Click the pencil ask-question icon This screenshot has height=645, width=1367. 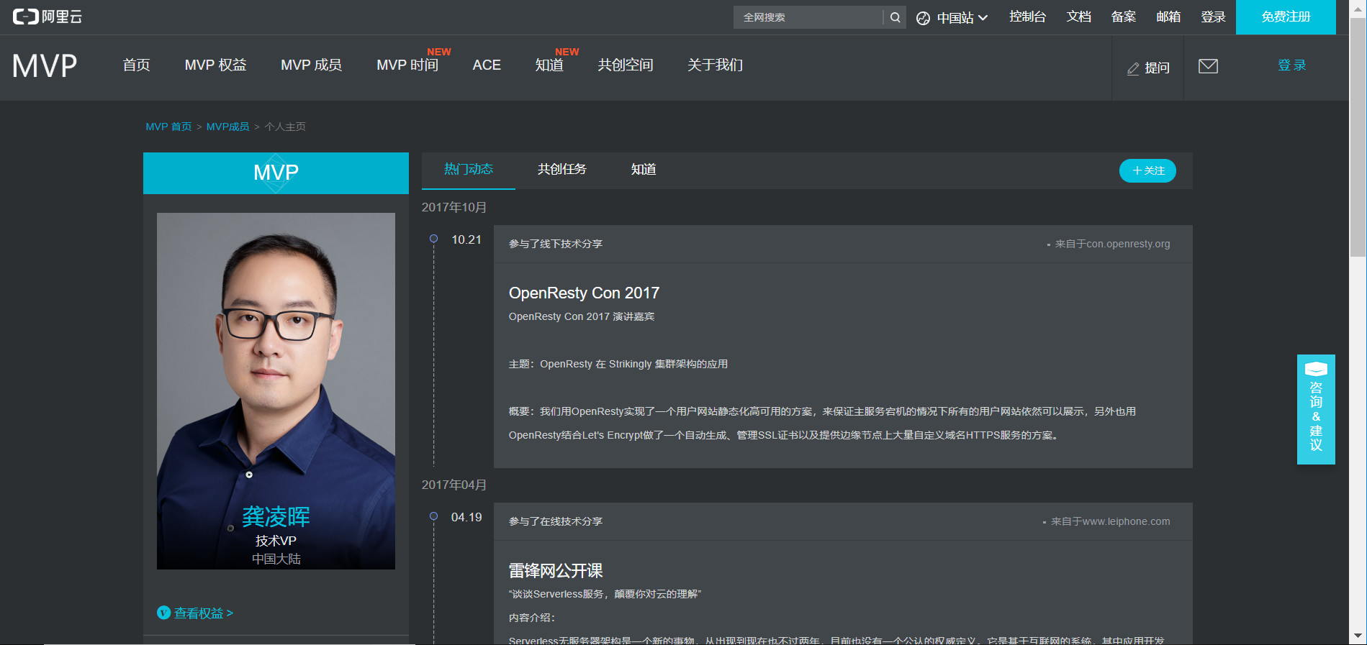coord(1133,68)
